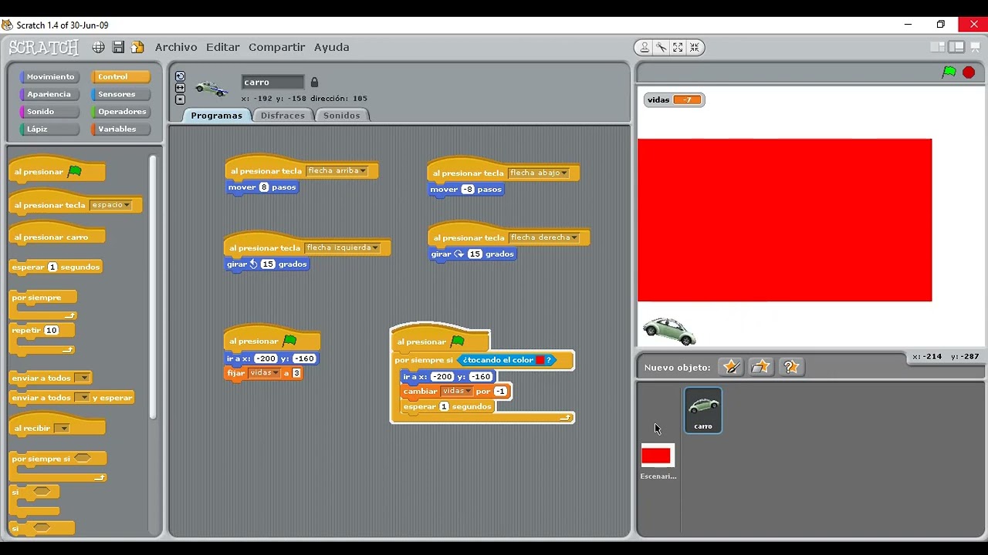Paint a new sprite
The image size is (988, 555).
point(731,367)
